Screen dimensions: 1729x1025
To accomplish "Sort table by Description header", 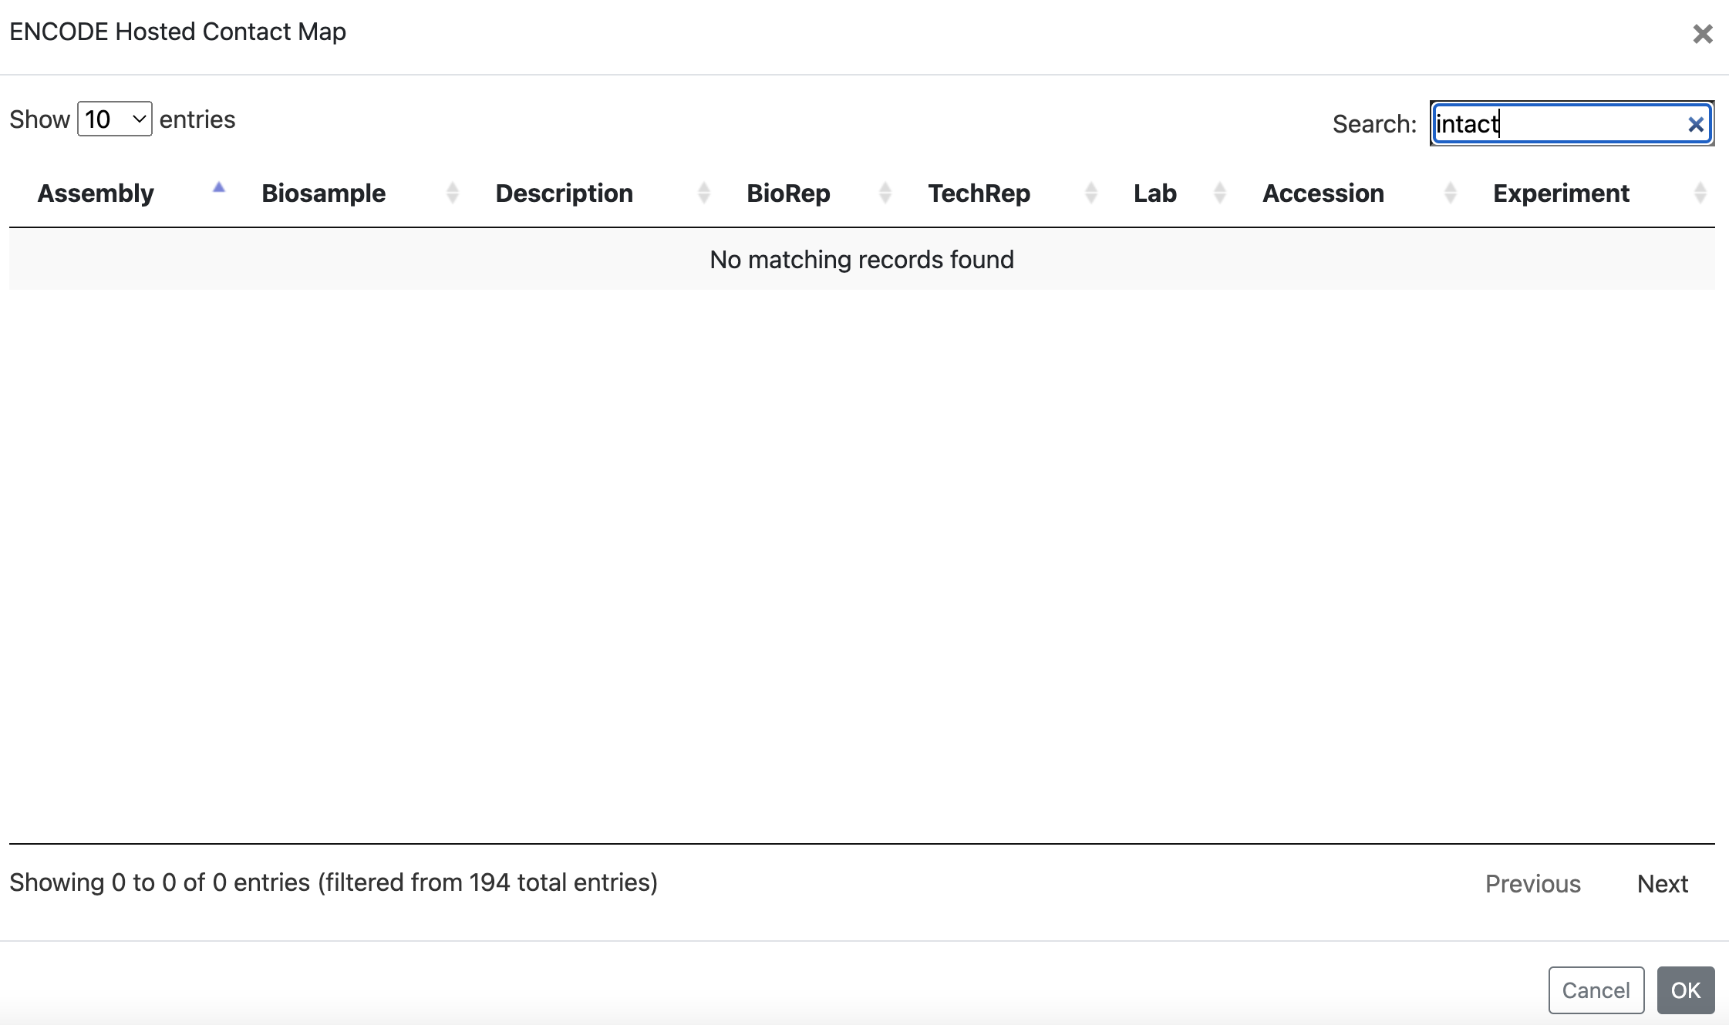I will click(x=564, y=193).
